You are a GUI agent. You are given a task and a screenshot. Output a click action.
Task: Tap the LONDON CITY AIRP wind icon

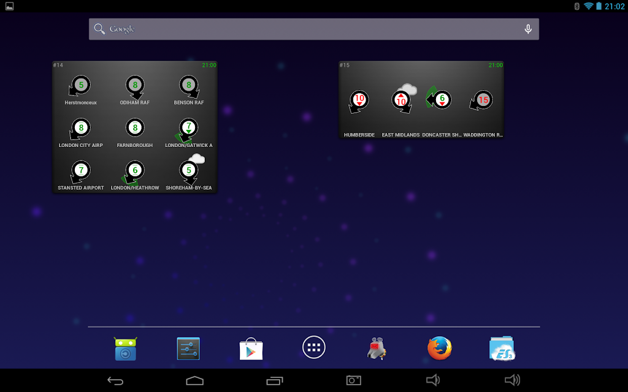point(80,129)
